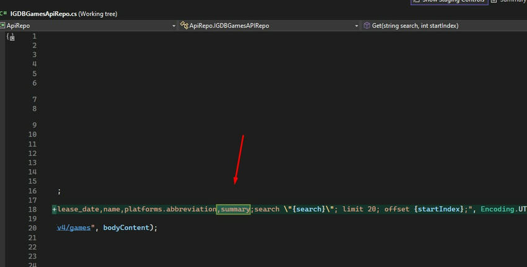Click the {startIndex} variable on line 18
Image resolution: width=527 pixels, height=267 pixels.
tap(438, 209)
